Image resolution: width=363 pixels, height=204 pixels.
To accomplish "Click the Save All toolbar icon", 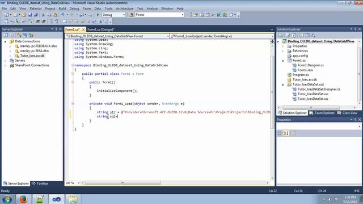I will pos(36,15).
